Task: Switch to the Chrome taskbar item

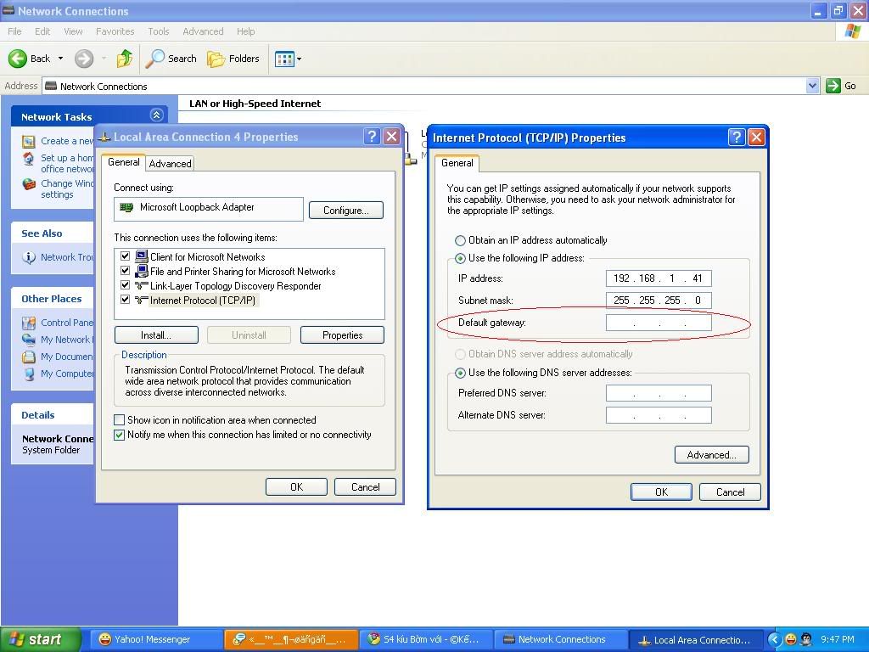Action: [426, 640]
